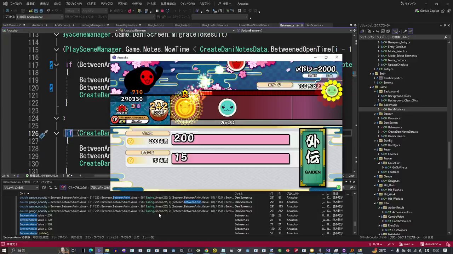The height and width of the screenshot is (254, 453).
Task: Click the bookmark icon in the toolbar
Action: (240, 11)
